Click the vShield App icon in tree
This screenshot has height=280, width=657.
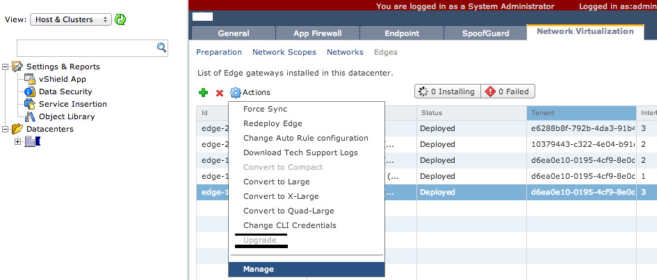coord(30,79)
